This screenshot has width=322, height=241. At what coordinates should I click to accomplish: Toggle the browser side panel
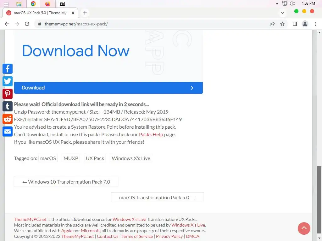295,24
